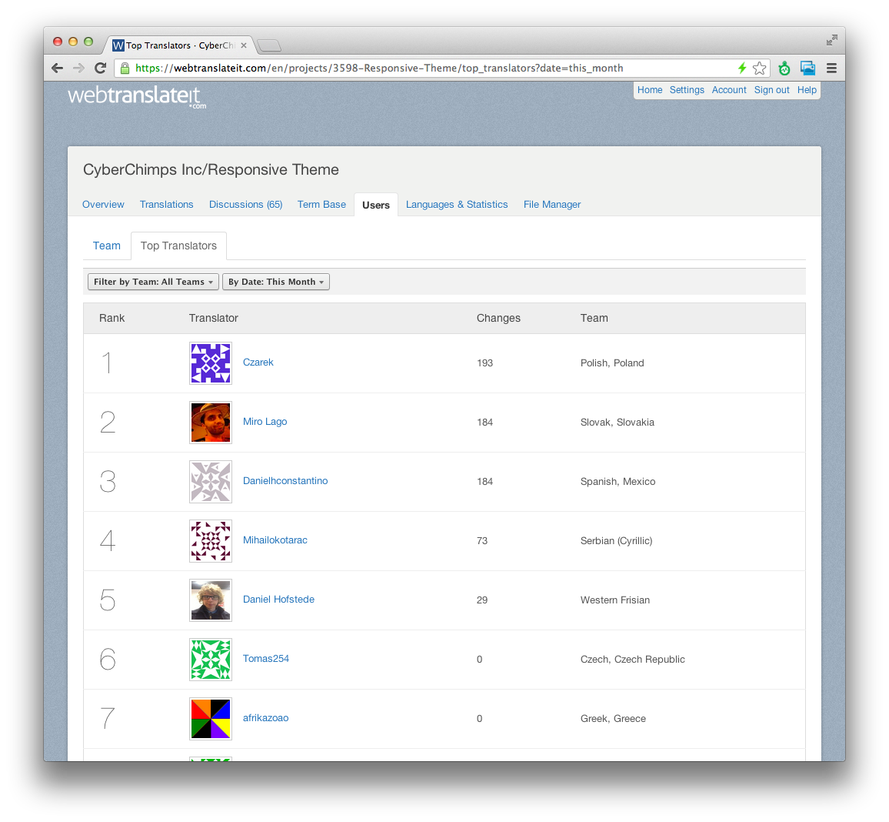
Task: Select the Users tab
Action: coord(376,205)
